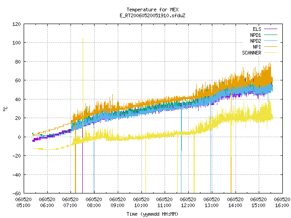Click the y-axis label -40
Viewport: 291px width, 218px height.
[x=16, y=175]
